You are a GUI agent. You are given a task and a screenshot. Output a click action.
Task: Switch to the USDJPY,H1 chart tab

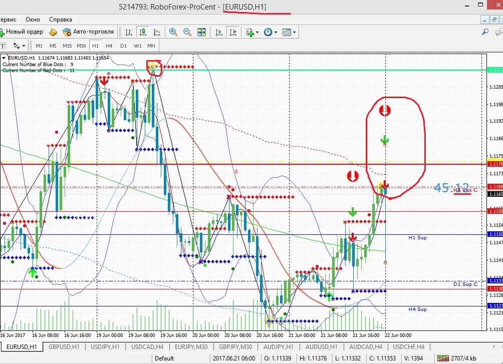[105, 346]
